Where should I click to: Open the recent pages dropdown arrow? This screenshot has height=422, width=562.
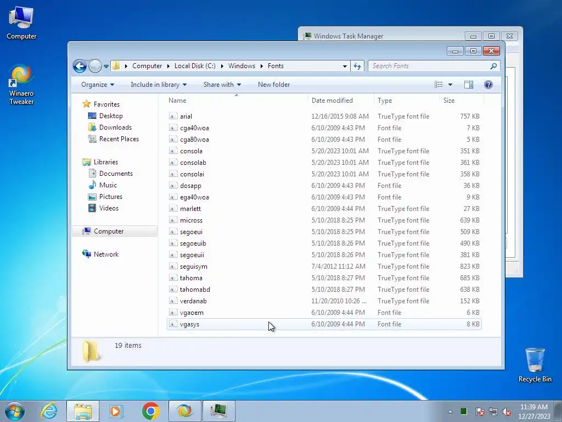pyautogui.click(x=106, y=66)
